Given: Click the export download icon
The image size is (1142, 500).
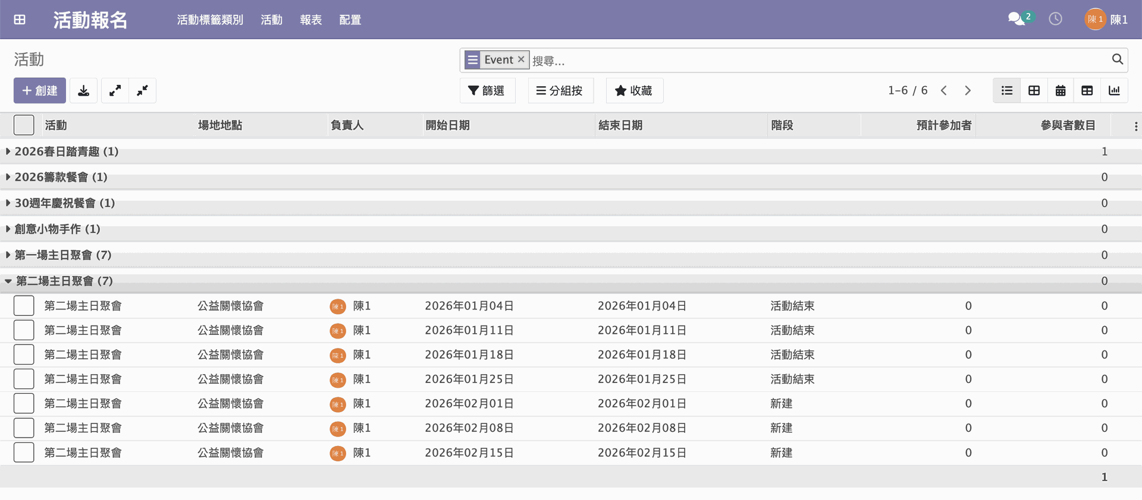Looking at the screenshot, I should tap(84, 91).
